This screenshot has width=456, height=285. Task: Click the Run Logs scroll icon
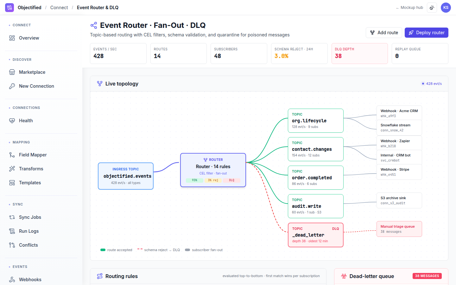click(12, 231)
